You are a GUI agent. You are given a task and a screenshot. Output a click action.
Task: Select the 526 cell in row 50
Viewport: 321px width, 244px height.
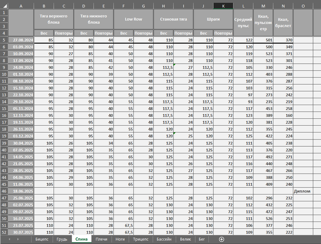[263, 219]
